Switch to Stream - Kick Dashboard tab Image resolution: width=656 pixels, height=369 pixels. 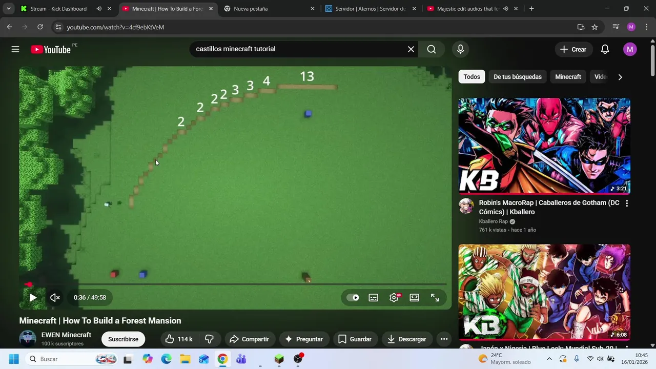(x=58, y=9)
